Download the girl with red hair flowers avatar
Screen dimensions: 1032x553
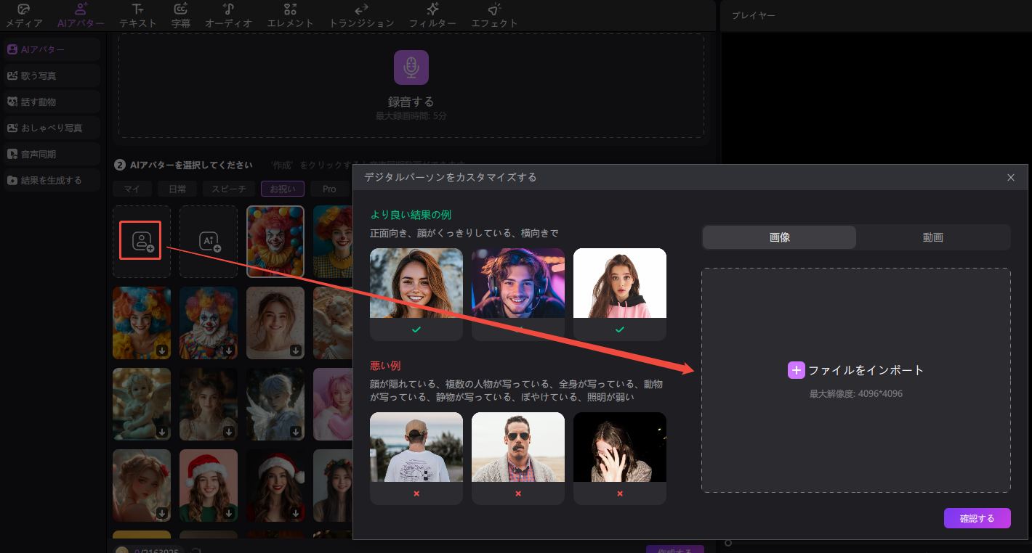162,513
